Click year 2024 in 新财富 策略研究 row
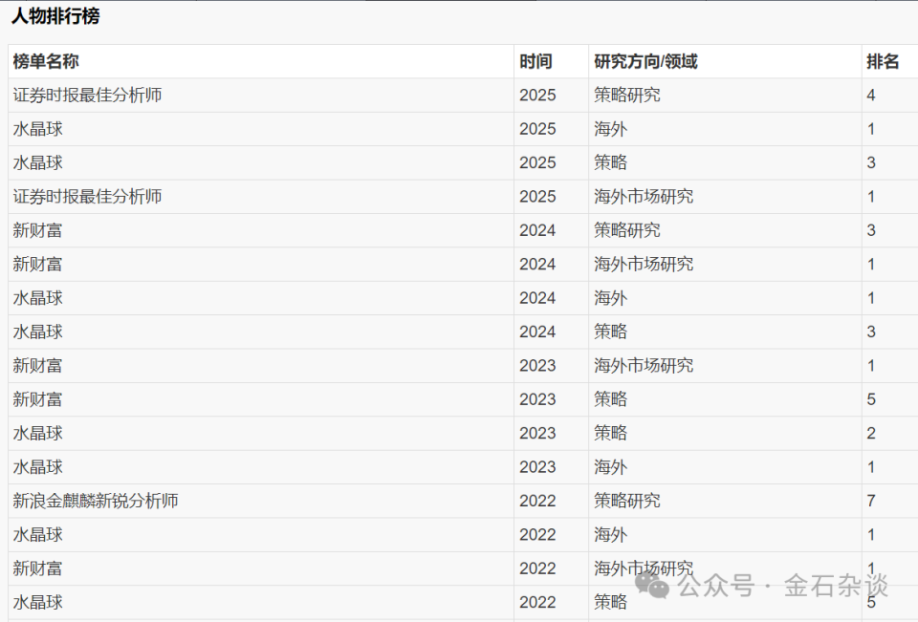The width and height of the screenshot is (918, 622). point(537,230)
